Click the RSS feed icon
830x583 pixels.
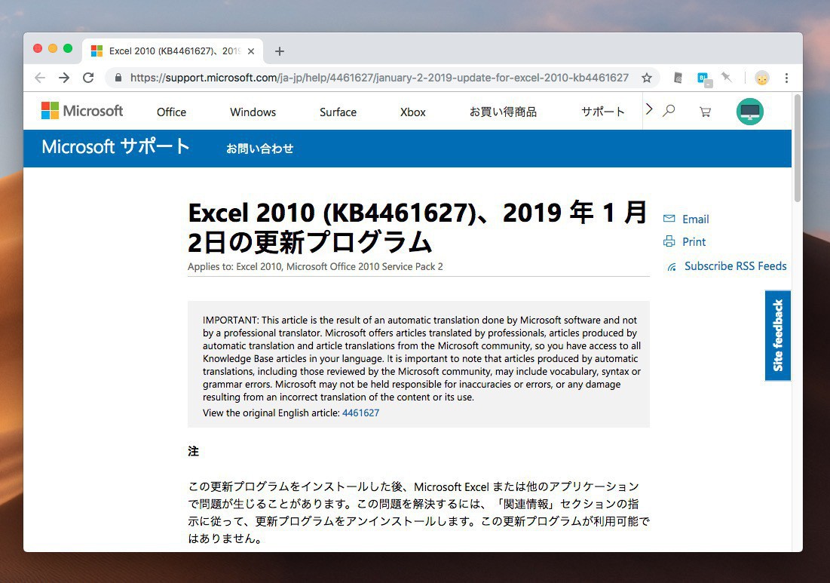click(x=672, y=267)
